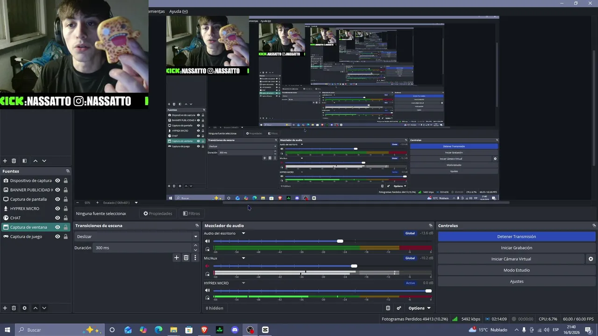Undock the Mezclador de audio panel
This screenshot has height=336, width=598.
pos(431,226)
